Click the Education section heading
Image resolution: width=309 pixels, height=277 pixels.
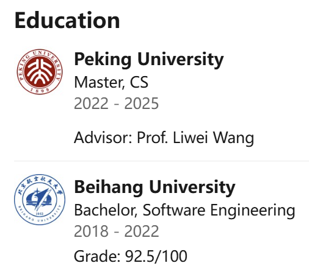pos(67,20)
